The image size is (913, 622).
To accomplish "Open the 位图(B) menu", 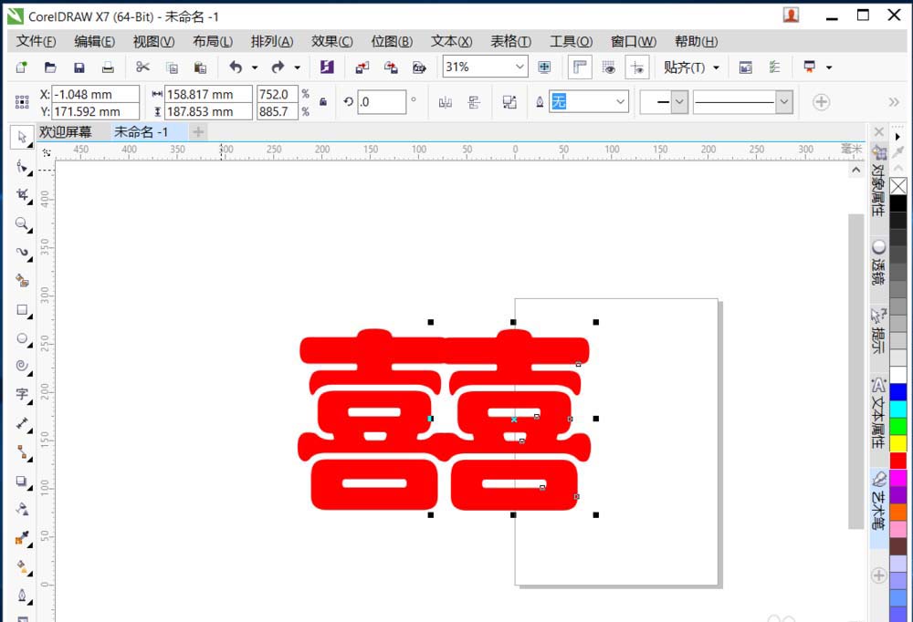I will [392, 41].
